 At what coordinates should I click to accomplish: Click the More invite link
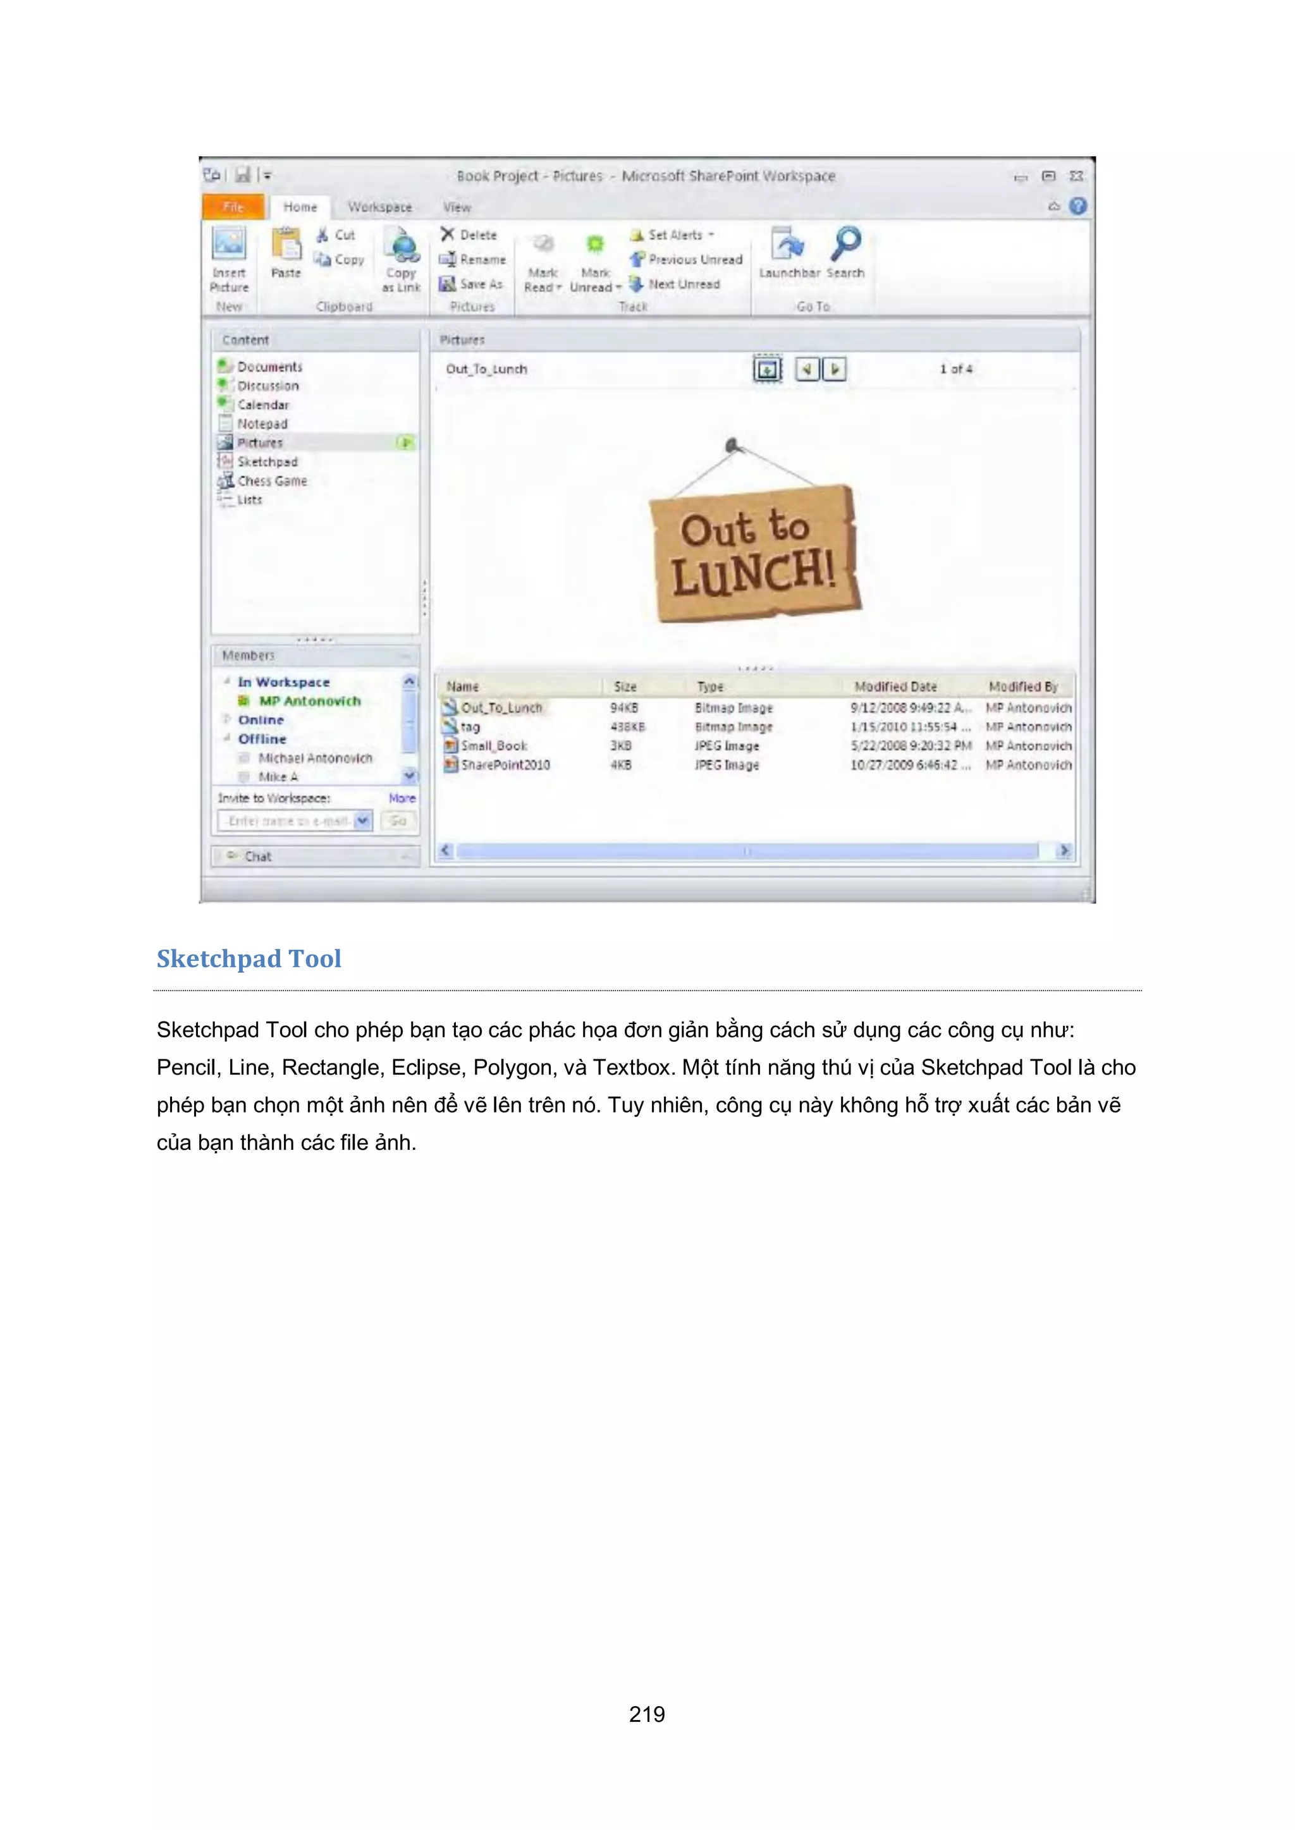[402, 798]
